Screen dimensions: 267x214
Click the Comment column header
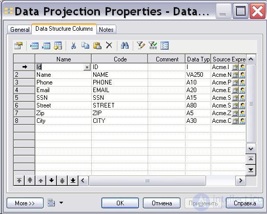tap(167, 59)
